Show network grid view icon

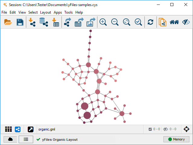(x=8, y=129)
